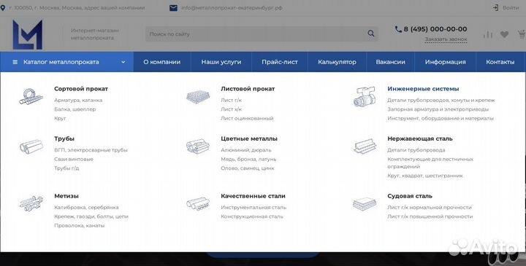
Task: Open the Нержавеющая сталь category heading
Action: 419,138
